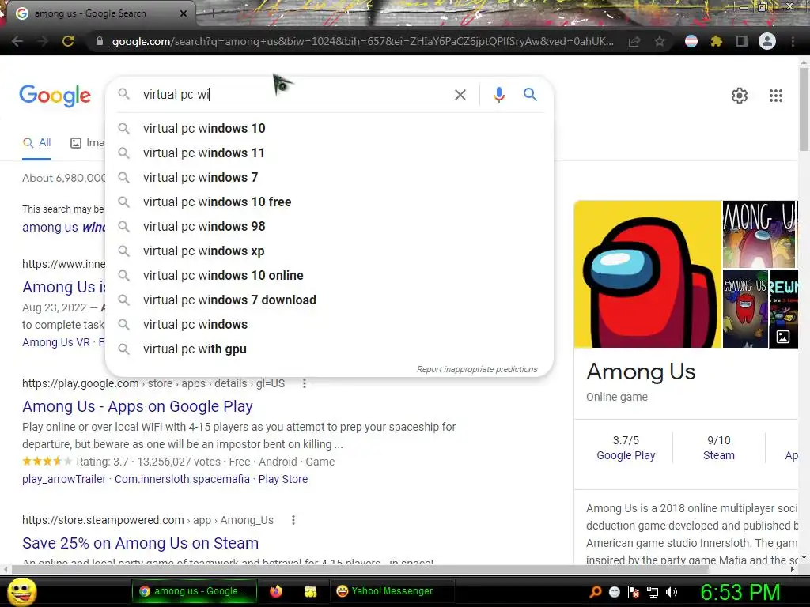Open the file folder taskbar icon
The width and height of the screenshot is (810, 607).
pyautogui.click(x=310, y=591)
